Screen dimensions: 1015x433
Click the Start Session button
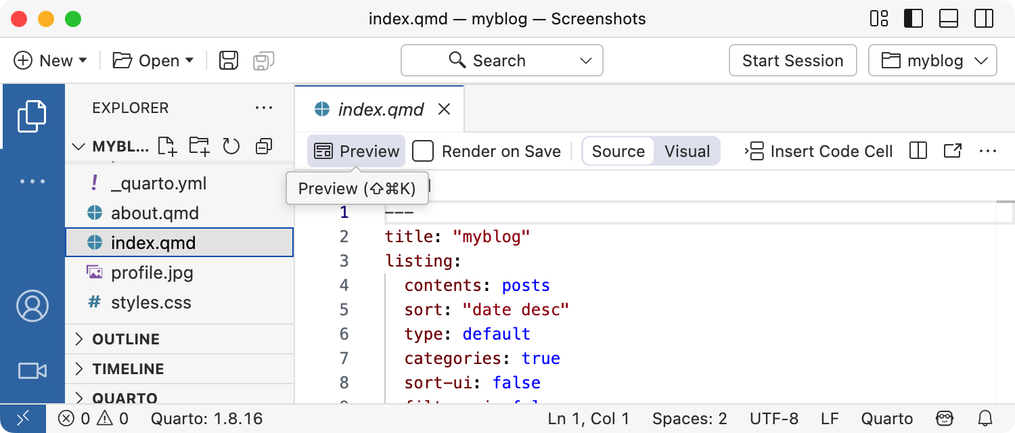[792, 61]
